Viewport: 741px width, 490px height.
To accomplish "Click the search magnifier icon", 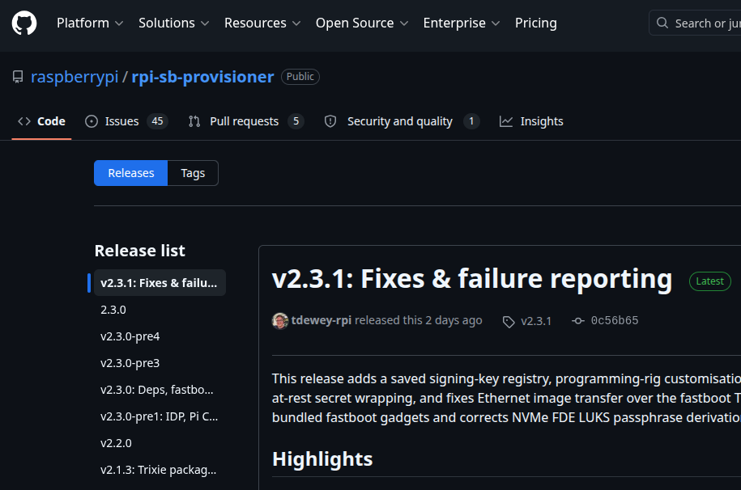I will pos(662,23).
